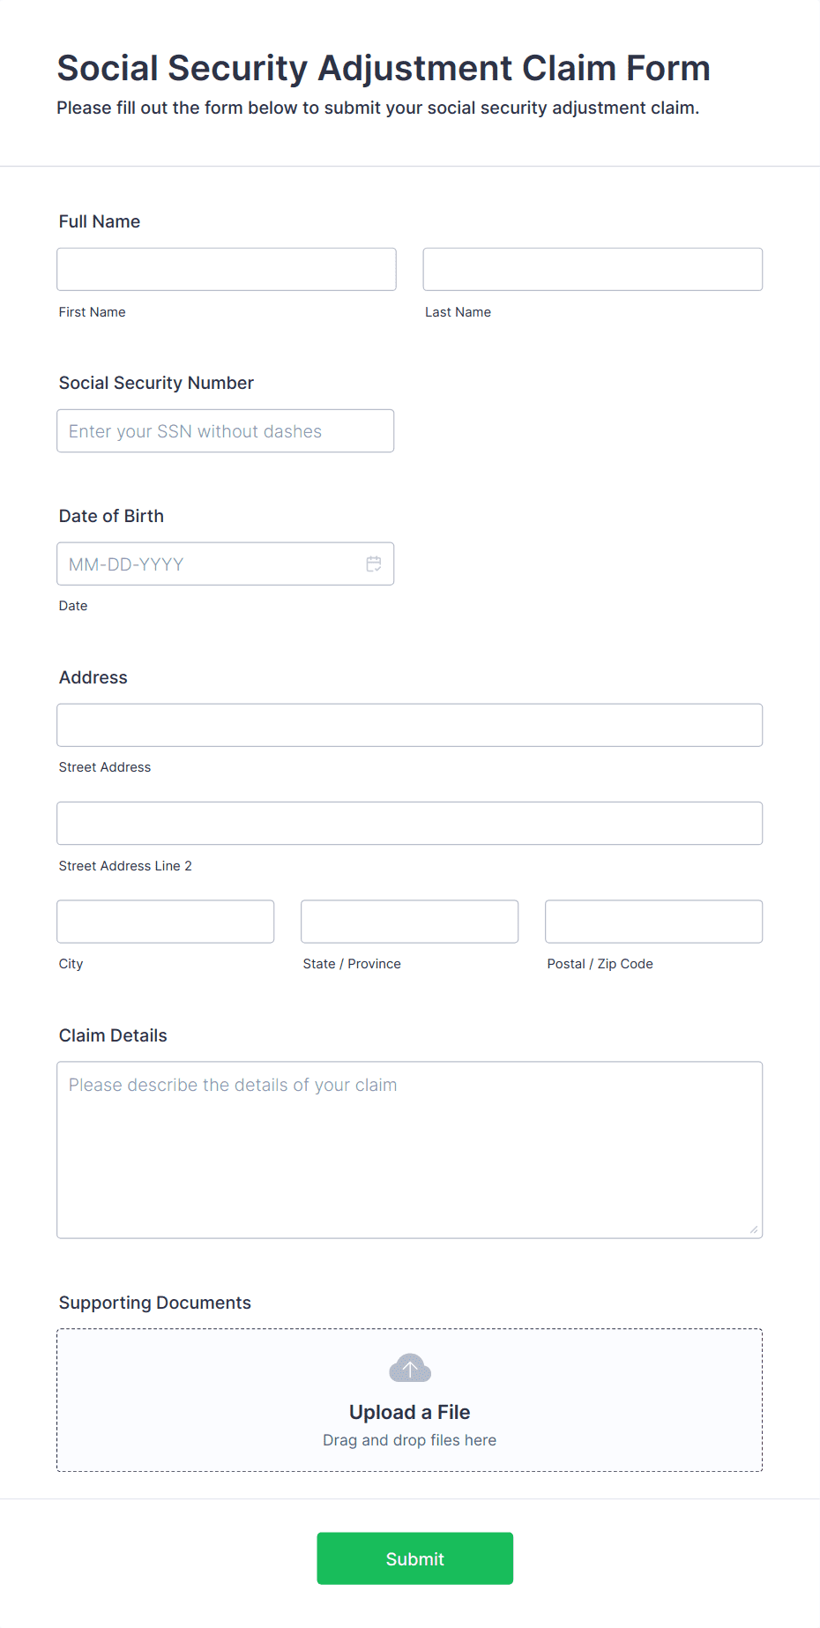Click the Street Address input
Viewport: 820px width, 1628px height.
pos(410,725)
